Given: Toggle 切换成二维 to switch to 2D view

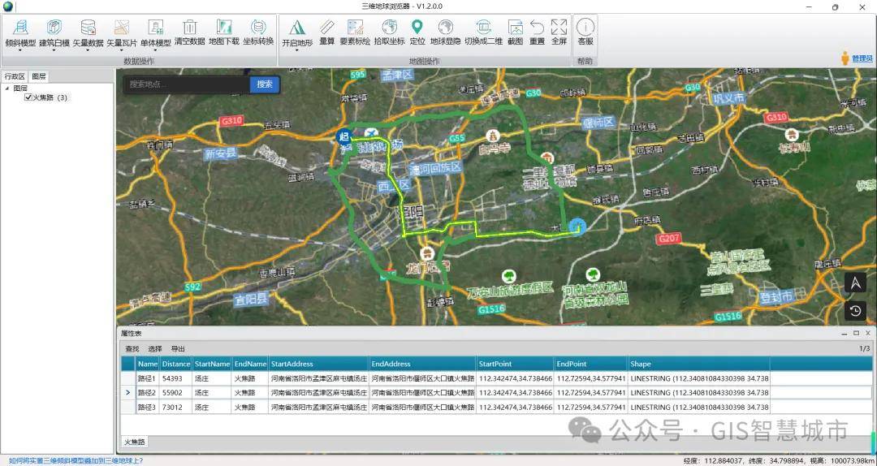Looking at the screenshot, I should pos(483,28).
